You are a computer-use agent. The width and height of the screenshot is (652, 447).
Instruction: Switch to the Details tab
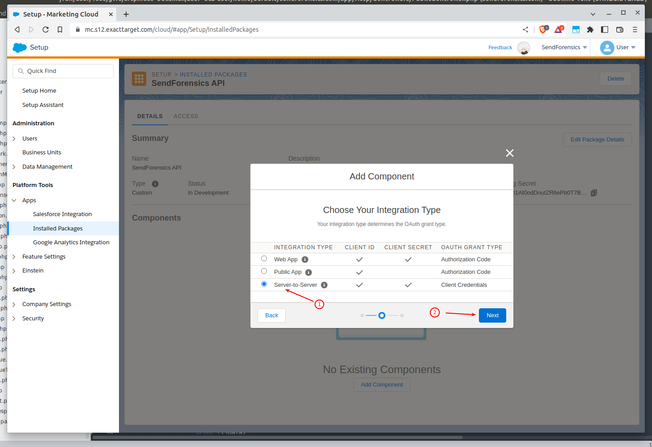150,116
